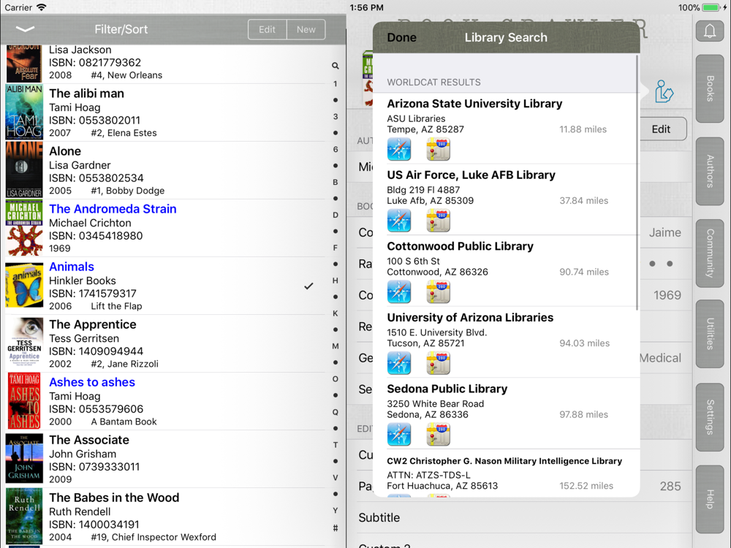Screen dimensions: 731x548
Task: Select Cottonwood Public Library result name
Action: pos(460,246)
